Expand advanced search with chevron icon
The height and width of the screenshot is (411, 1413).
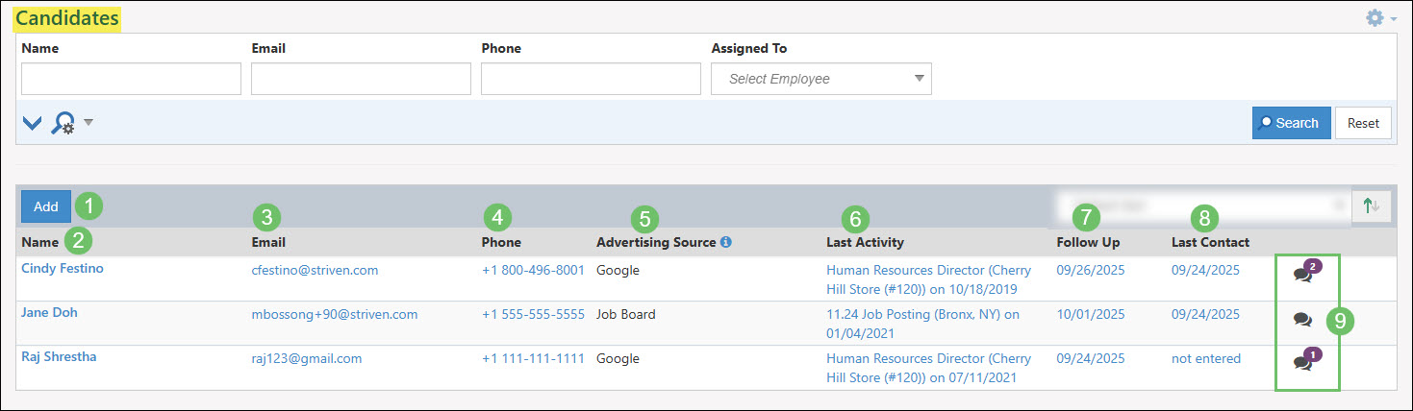[32, 123]
